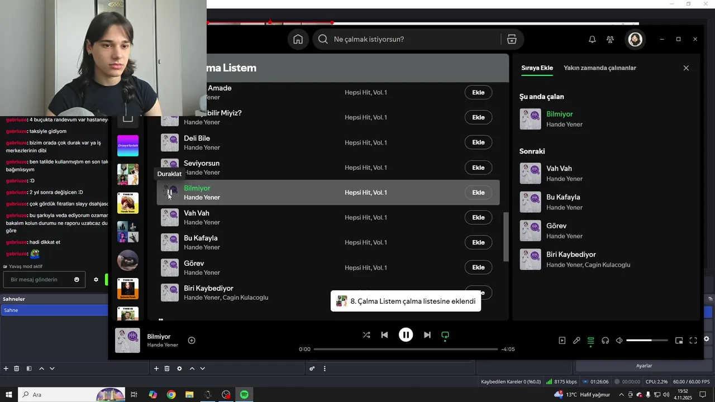Open File Explorer from taskbar
Image resolution: width=715 pixels, height=402 pixels.
189,395
